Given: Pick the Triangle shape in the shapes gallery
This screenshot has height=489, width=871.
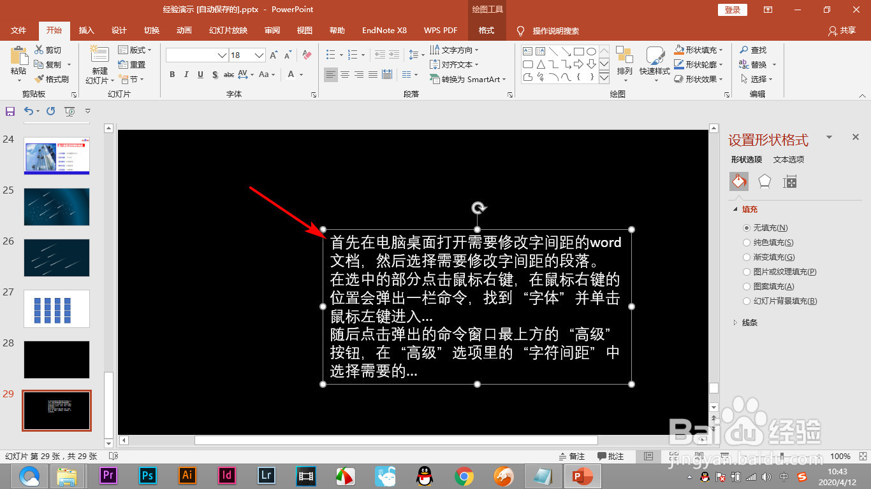Looking at the screenshot, I should click(541, 64).
